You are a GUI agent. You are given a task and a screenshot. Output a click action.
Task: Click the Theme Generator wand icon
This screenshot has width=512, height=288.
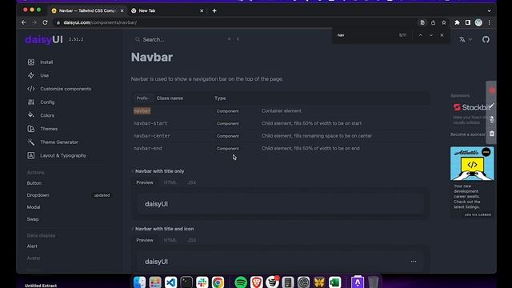point(31,142)
